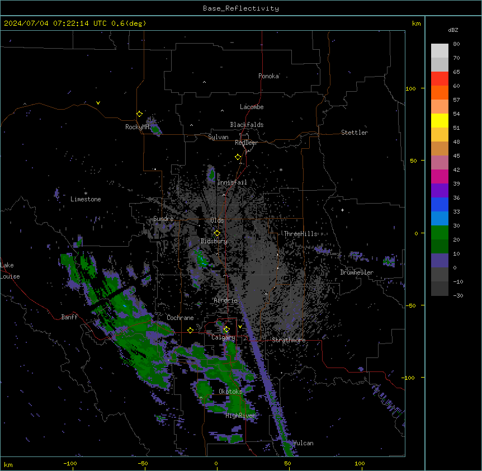Click the Cochrane town label

180,318
